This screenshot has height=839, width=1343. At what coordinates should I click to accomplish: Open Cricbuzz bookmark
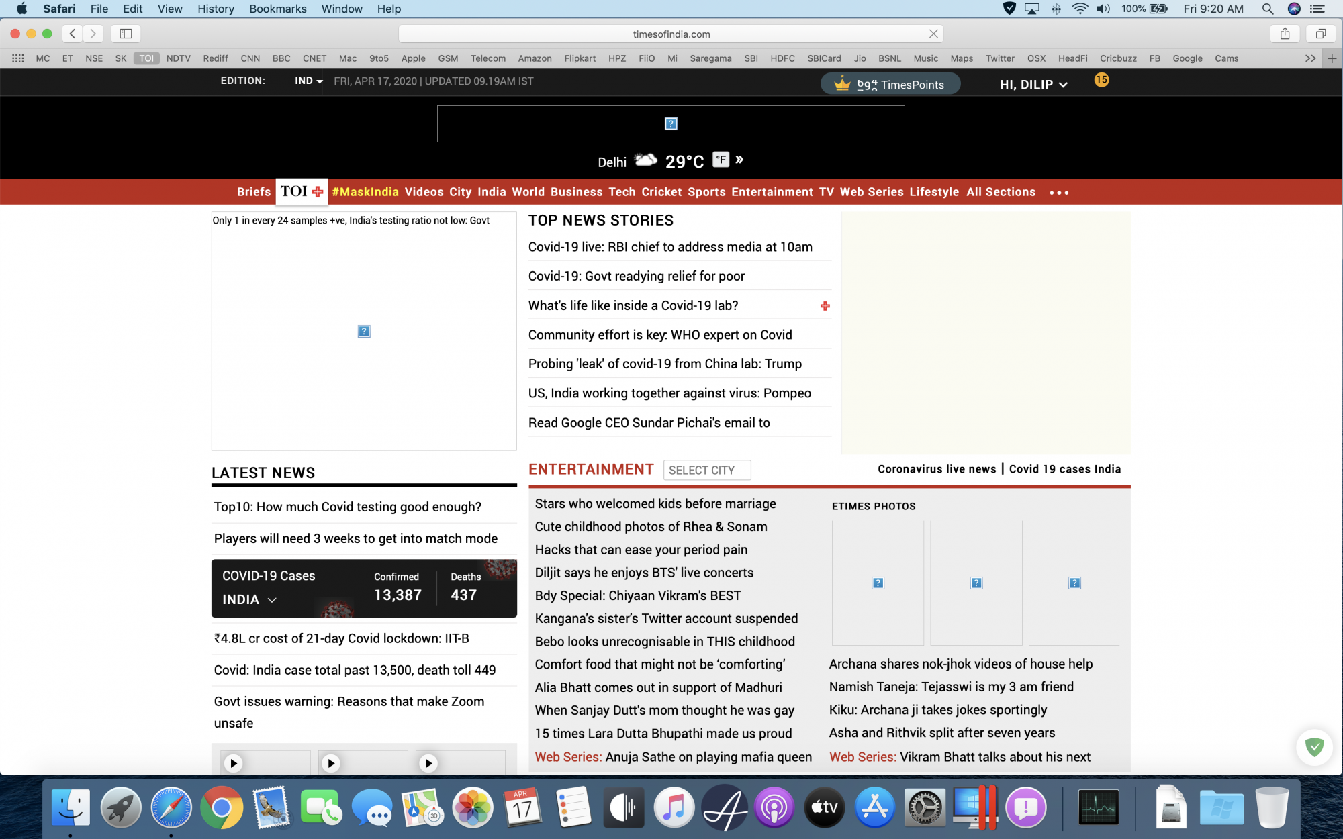(x=1118, y=58)
